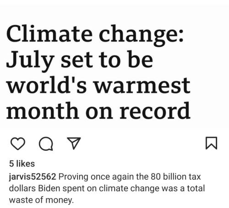Open jarvis52562's profile from the caption
The image size is (229, 208).
tap(33, 177)
